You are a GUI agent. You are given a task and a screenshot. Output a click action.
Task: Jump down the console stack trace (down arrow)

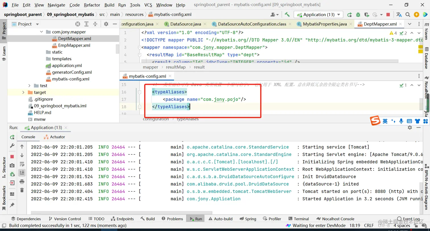pyautogui.click(x=22, y=155)
